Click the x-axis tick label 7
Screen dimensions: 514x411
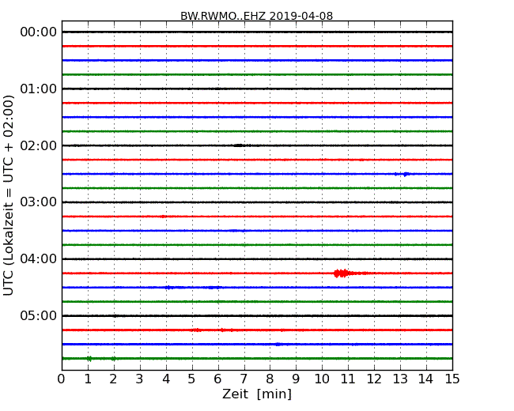[x=244, y=379]
